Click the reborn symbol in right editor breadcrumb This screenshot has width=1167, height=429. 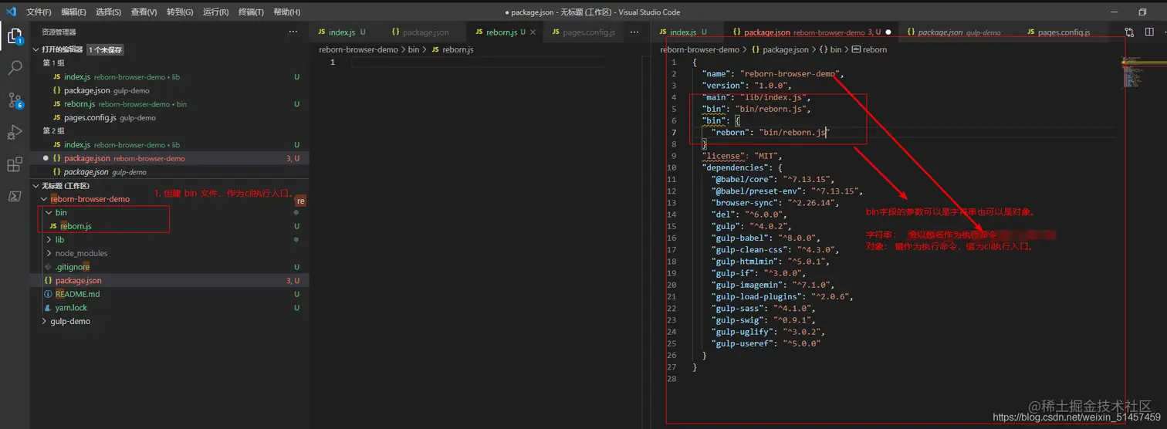pyautogui.click(x=875, y=49)
